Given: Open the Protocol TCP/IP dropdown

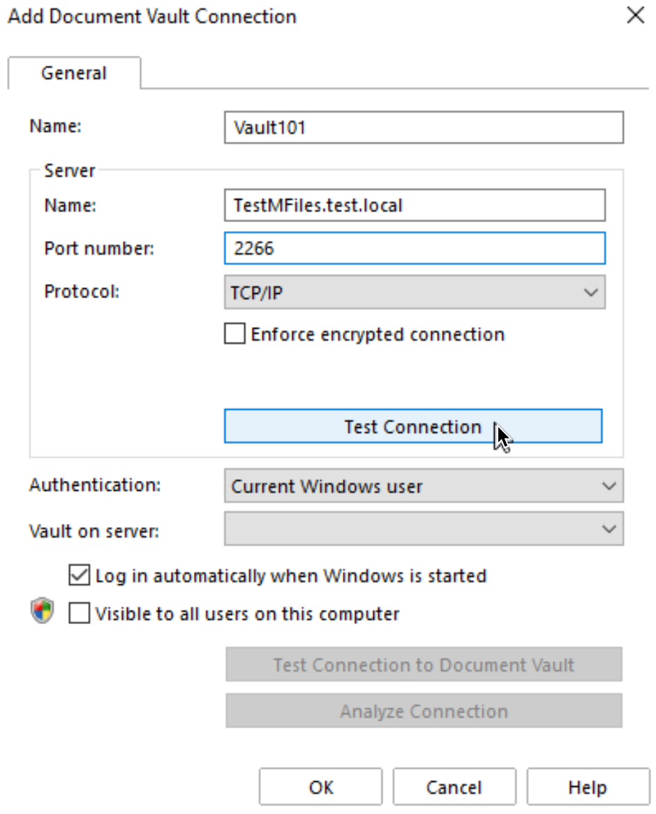Looking at the screenshot, I should click(415, 293).
